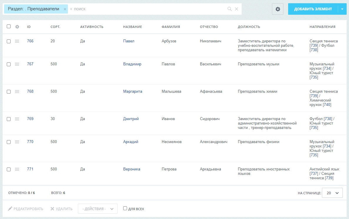
Task: Sort by the ОТЧЕСТВО column header
Action: point(209,27)
